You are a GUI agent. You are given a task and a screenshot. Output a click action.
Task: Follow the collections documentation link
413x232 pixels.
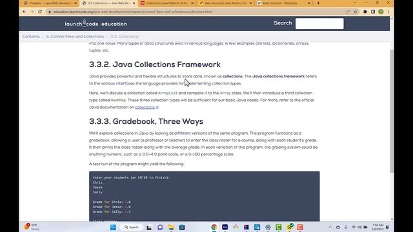tap(145, 108)
